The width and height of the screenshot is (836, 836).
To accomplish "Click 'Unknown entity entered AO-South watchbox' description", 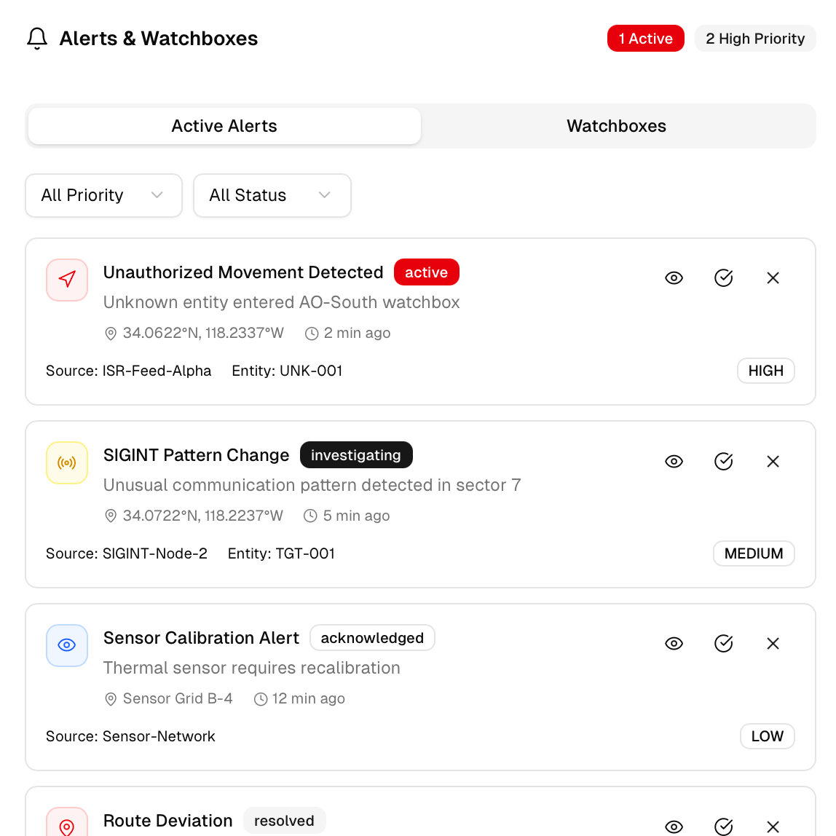I will (x=282, y=302).
